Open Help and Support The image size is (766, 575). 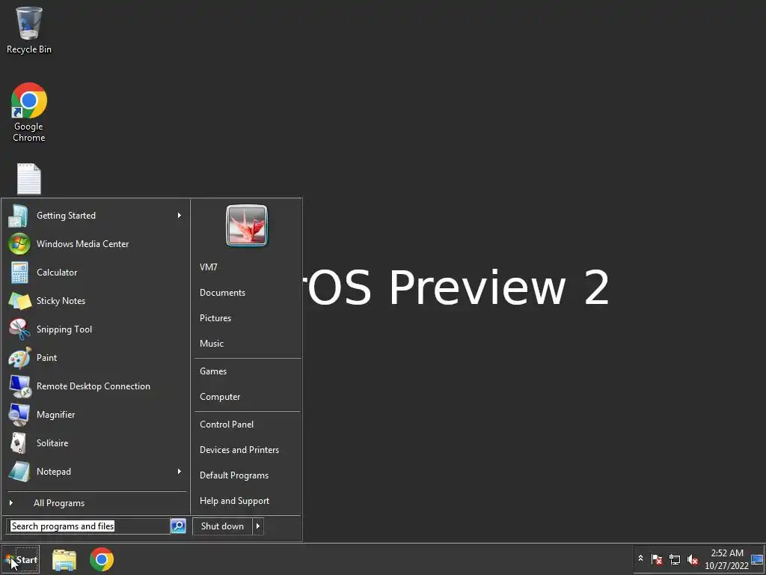234,501
